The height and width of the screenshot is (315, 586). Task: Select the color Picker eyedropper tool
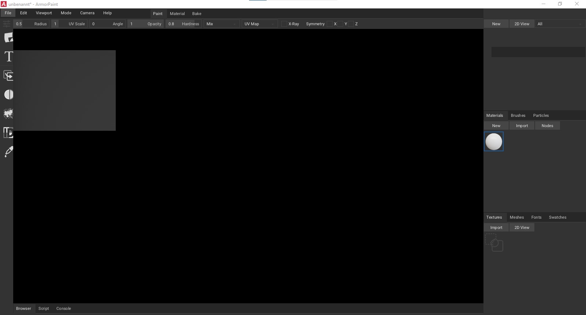click(8, 152)
